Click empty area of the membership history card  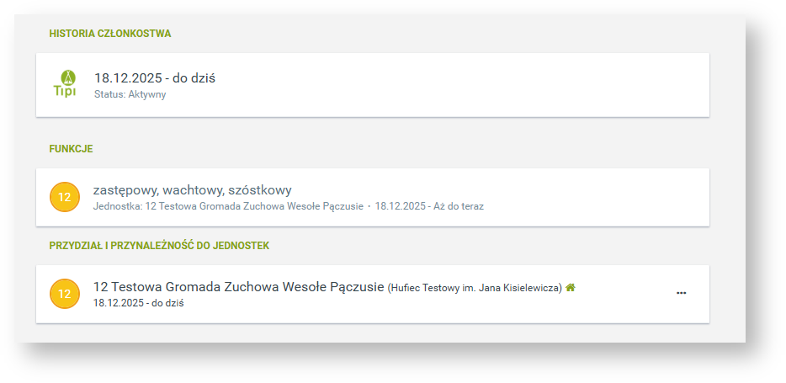click(x=463, y=84)
